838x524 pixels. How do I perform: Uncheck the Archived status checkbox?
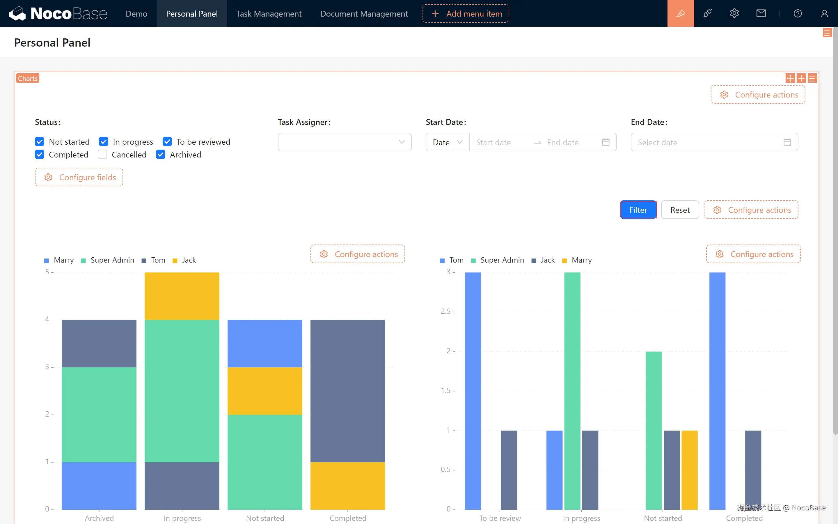point(161,155)
